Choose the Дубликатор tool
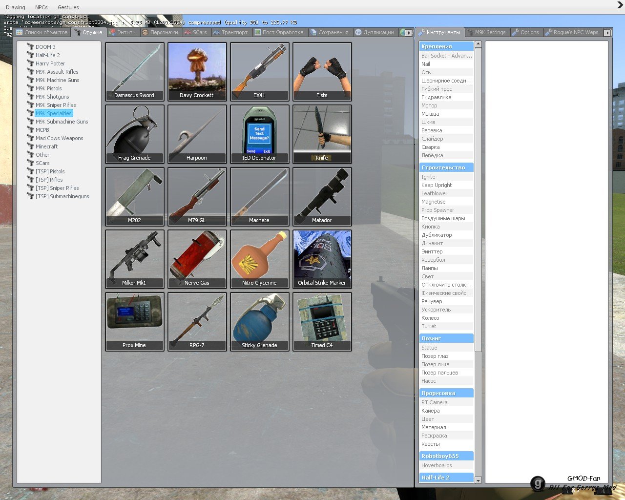Image resolution: width=625 pixels, height=500 pixels. pos(446,235)
